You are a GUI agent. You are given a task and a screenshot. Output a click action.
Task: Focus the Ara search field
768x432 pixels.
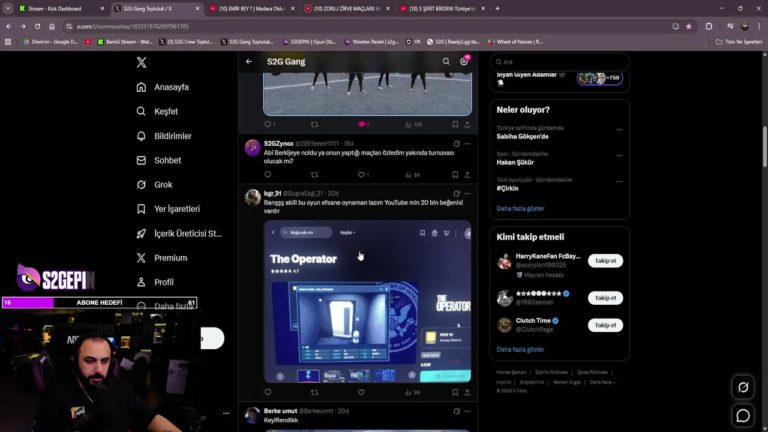click(x=560, y=62)
